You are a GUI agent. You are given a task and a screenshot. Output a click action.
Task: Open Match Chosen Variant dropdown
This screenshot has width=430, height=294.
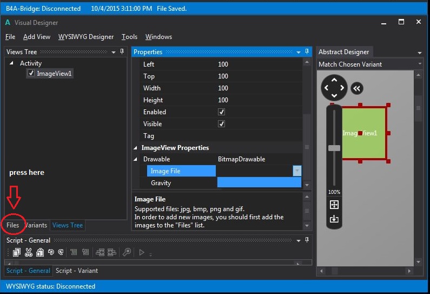point(420,64)
